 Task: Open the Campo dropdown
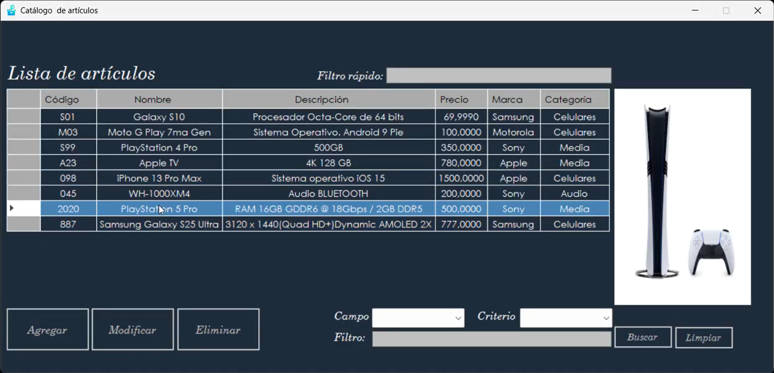pos(417,318)
